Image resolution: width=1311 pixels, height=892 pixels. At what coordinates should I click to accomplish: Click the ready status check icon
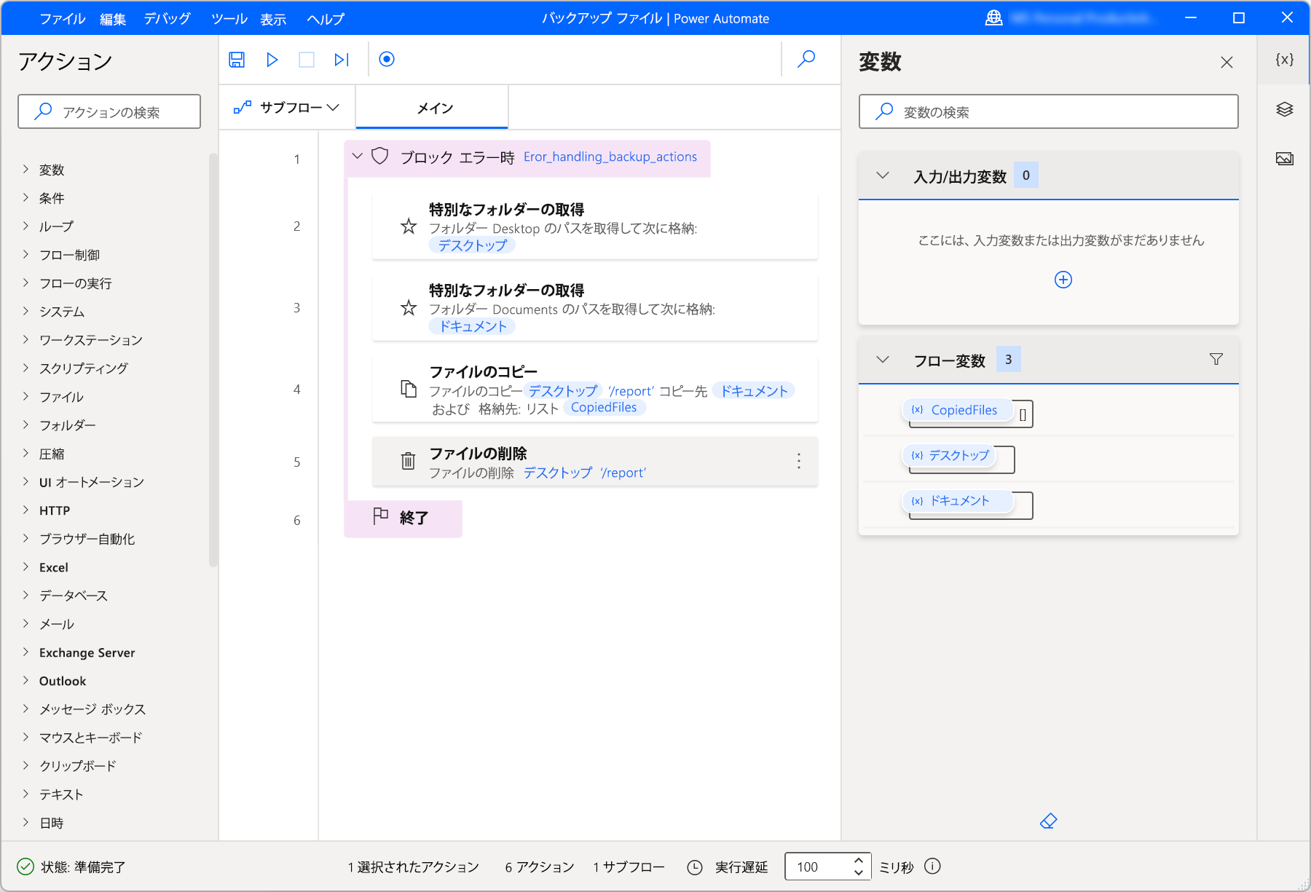click(25, 867)
